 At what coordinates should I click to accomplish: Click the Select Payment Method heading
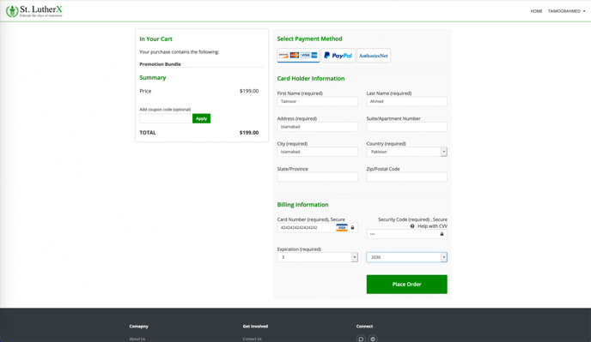tap(309, 39)
